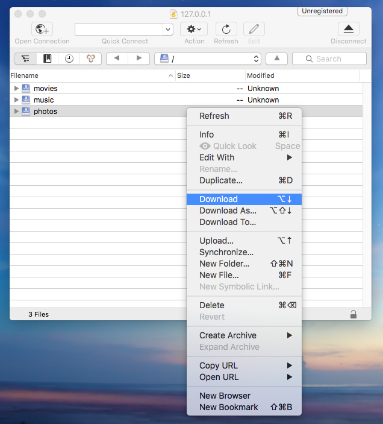The image size is (383, 424).
Task: Open the Bonjour view icon
Action: [90, 59]
